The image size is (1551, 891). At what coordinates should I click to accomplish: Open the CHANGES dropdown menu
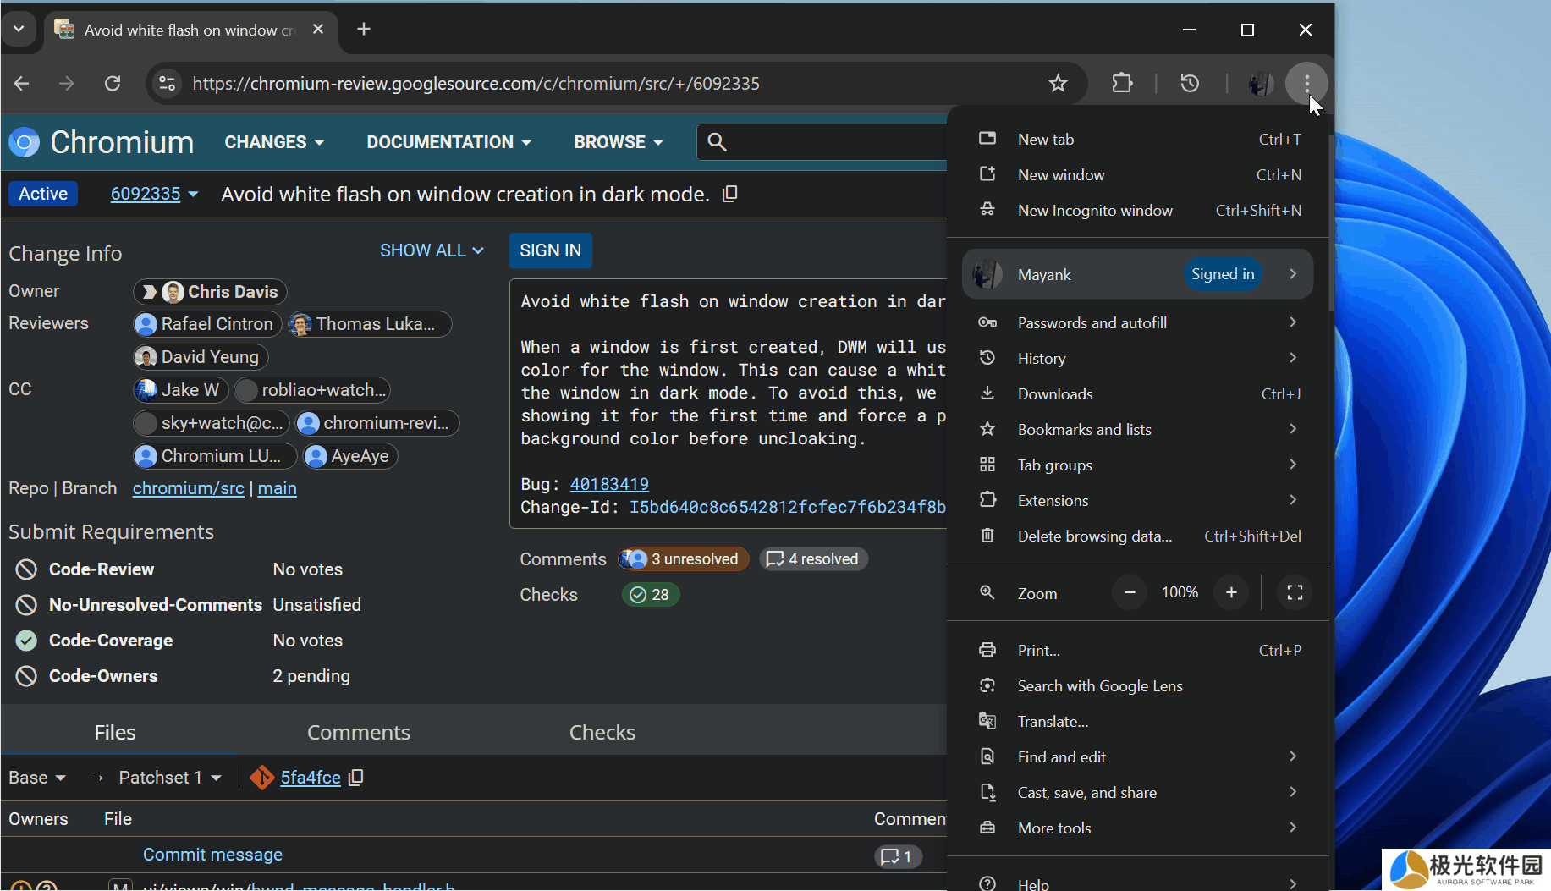(x=274, y=142)
